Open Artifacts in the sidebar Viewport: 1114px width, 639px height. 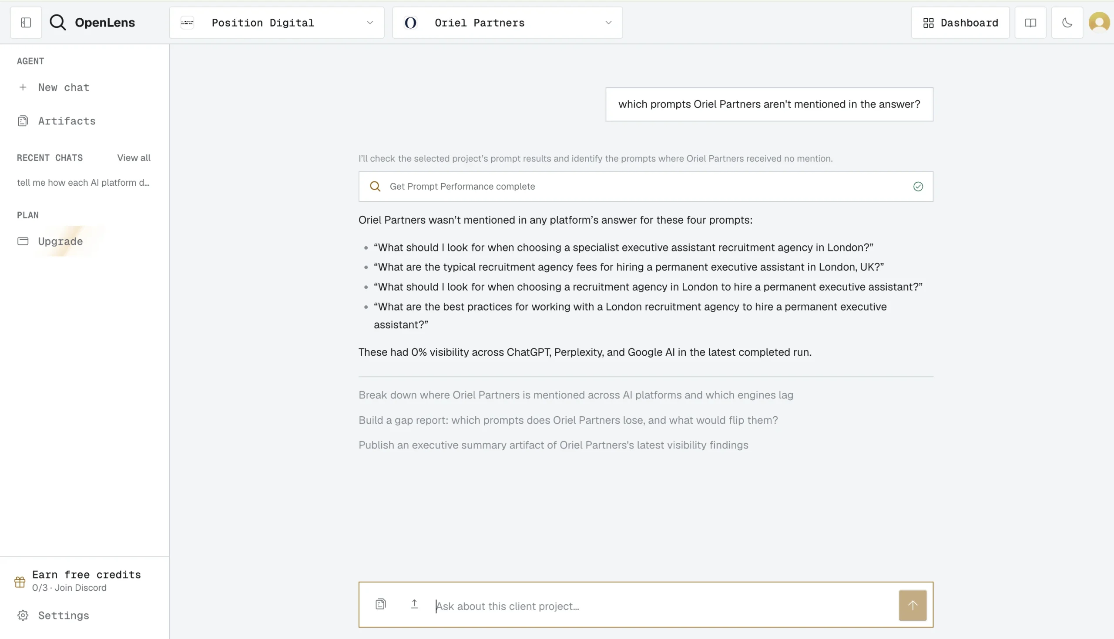click(x=67, y=120)
